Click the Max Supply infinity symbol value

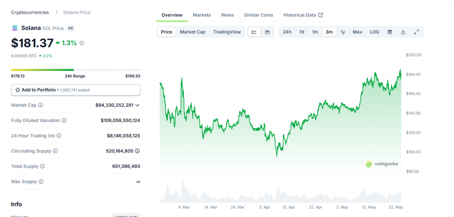(138, 181)
